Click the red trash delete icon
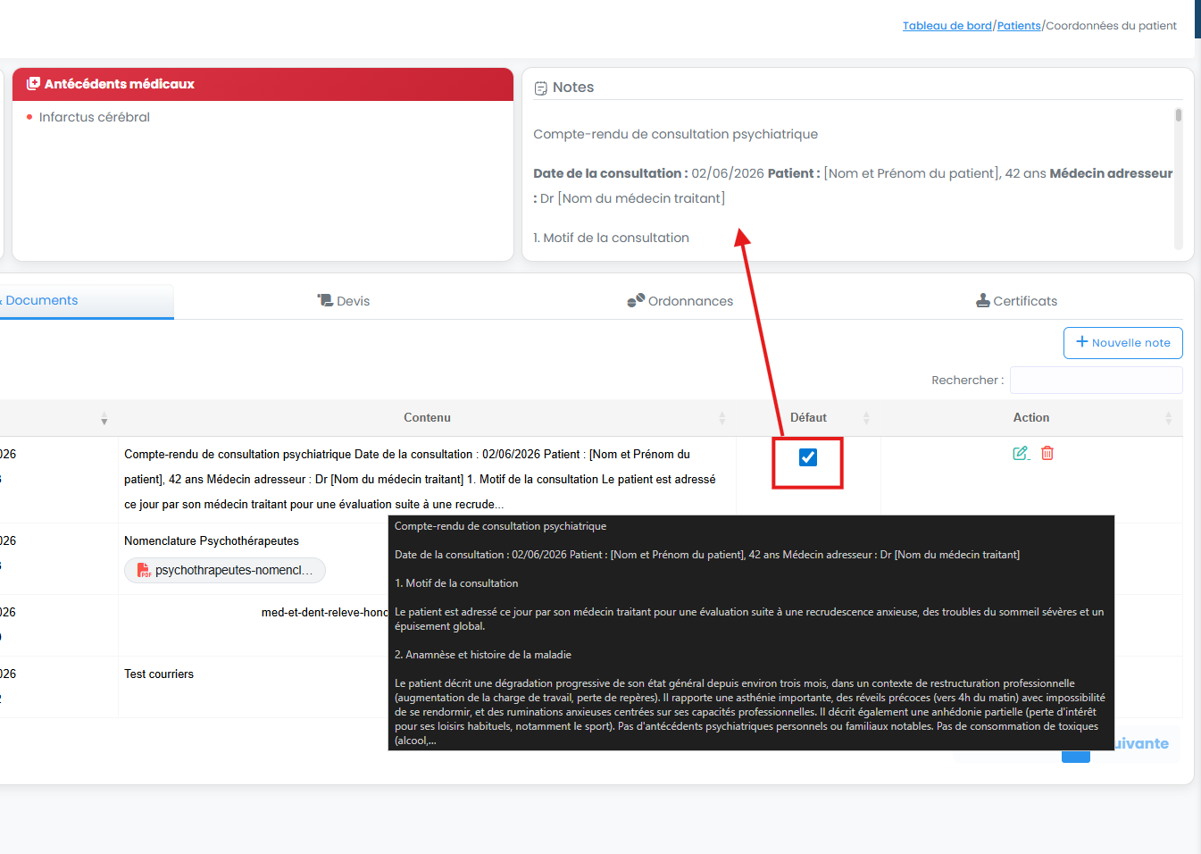 pyautogui.click(x=1047, y=453)
